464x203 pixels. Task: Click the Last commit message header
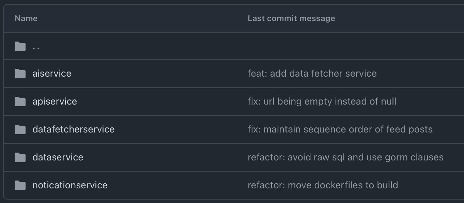291,18
